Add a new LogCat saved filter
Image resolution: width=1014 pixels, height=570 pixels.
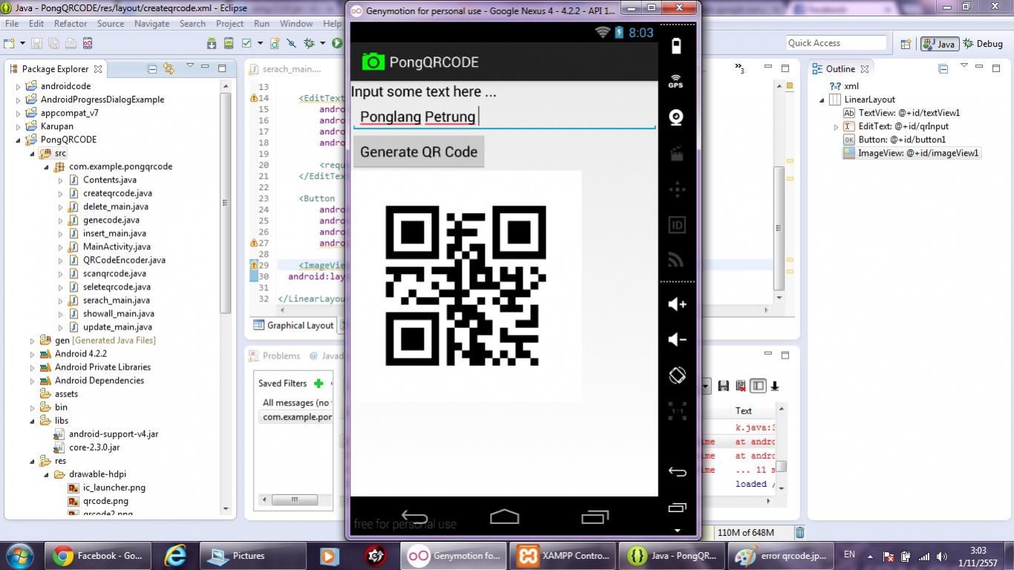[x=318, y=383]
